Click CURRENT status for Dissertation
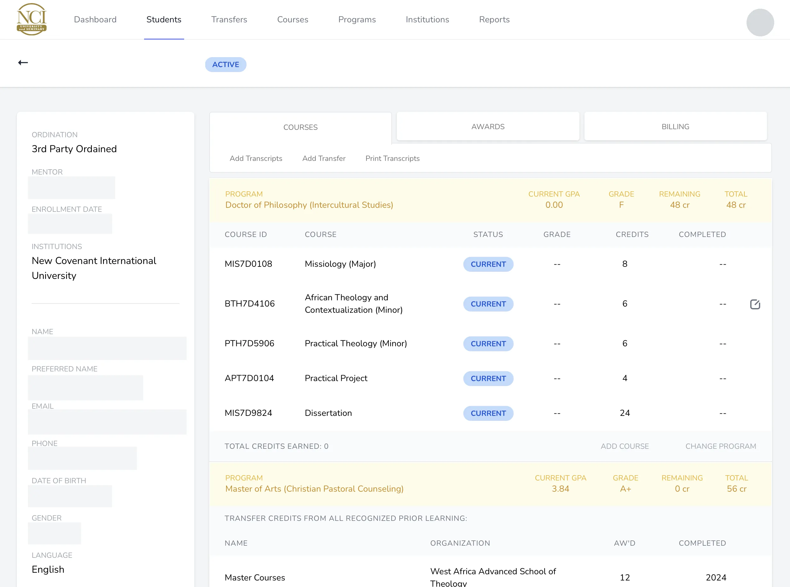Viewport: 790px width, 587px height. click(x=488, y=413)
